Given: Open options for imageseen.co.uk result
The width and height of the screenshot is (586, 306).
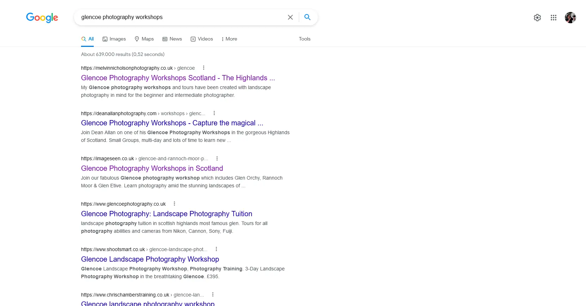Looking at the screenshot, I should point(217,158).
